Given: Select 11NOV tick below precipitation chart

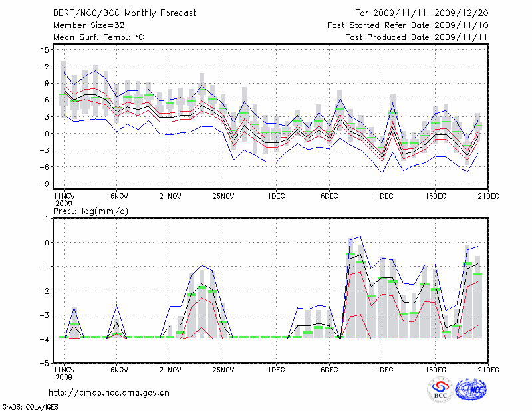Looking at the screenshot, I should (x=63, y=370).
